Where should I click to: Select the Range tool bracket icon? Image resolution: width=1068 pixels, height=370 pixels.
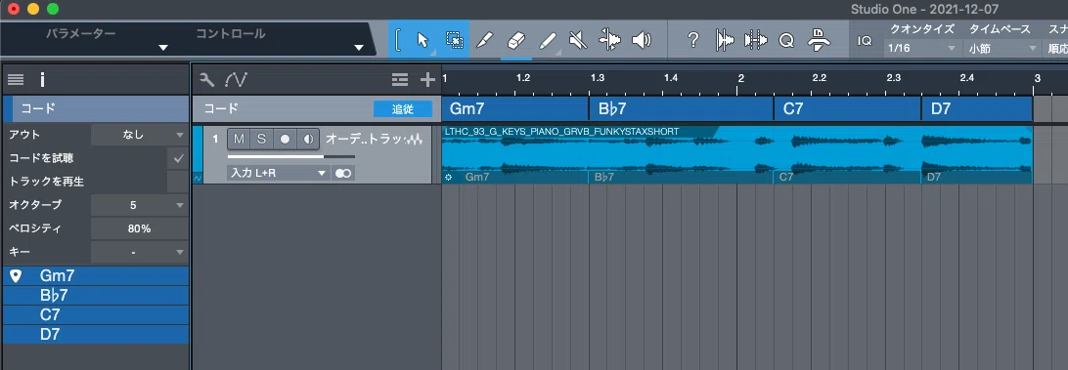pos(398,40)
